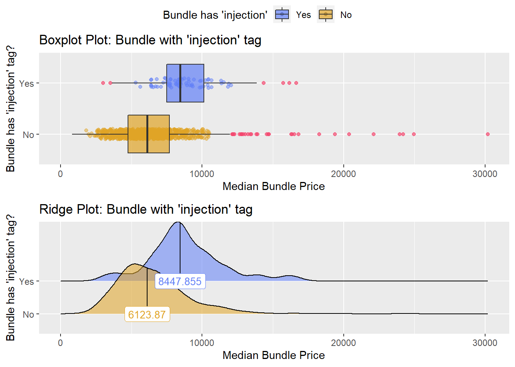
Task: Click the 20000 tick label on ridge plot axis
Action: (x=344, y=343)
